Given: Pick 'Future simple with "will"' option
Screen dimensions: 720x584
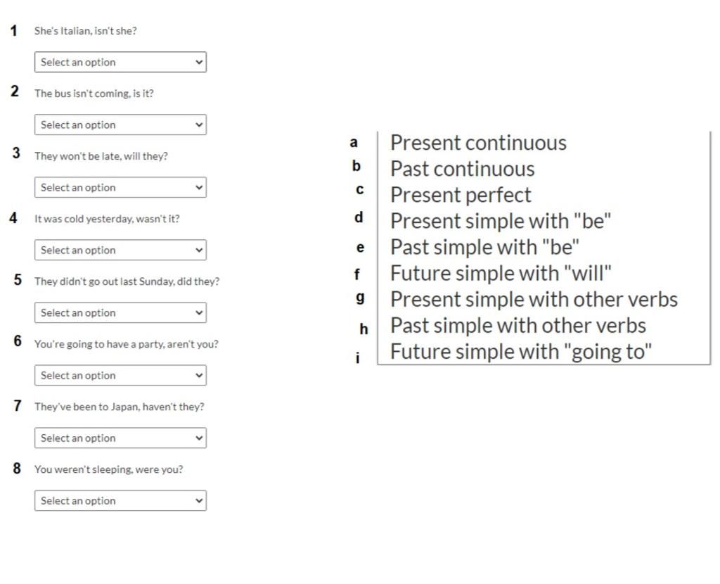Looking at the screenshot, I should 501,274.
